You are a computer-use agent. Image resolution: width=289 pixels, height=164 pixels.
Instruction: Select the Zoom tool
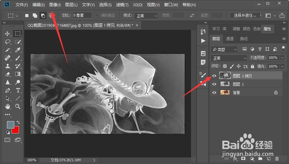coord(18,106)
